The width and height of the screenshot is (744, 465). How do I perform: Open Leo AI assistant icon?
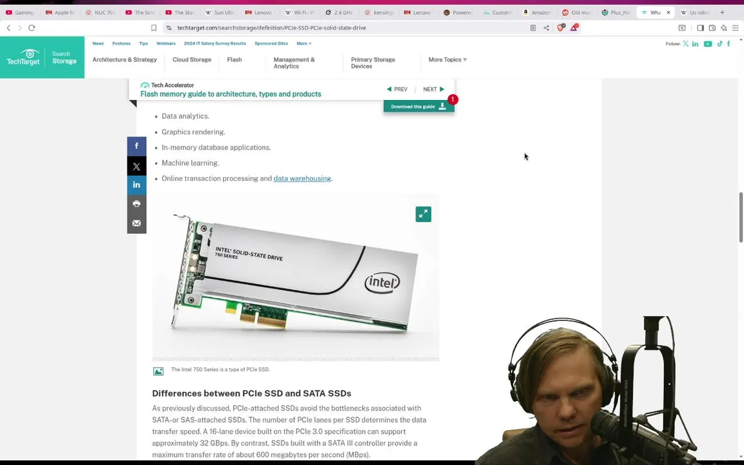click(723, 28)
